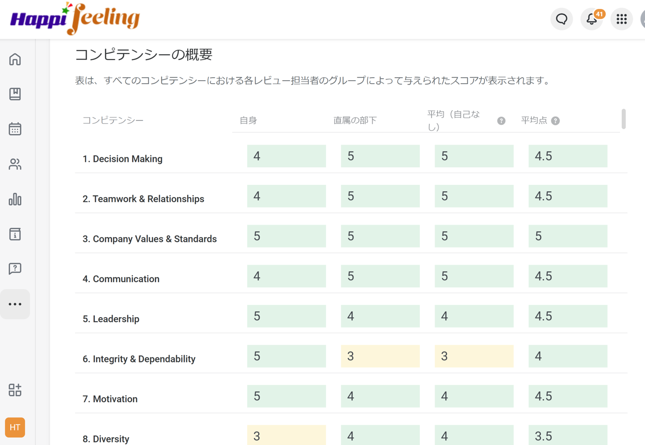
Task: Click the 直属の部下 column header
Action: [354, 120]
